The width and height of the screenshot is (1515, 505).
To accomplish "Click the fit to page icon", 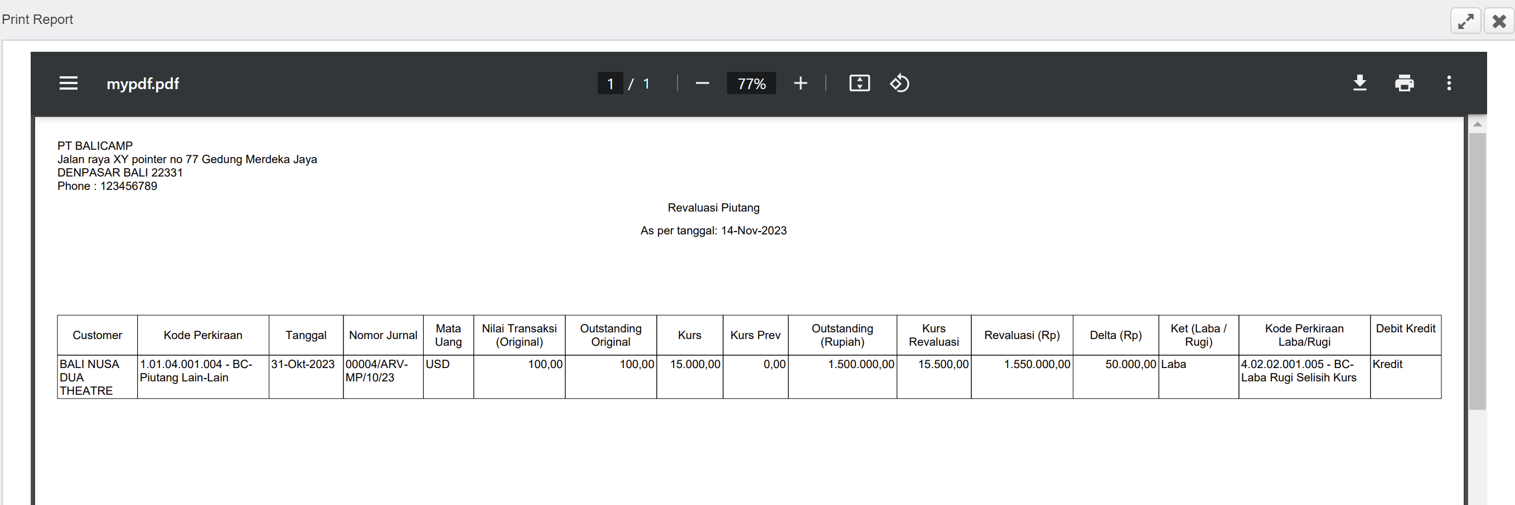I will (859, 84).
